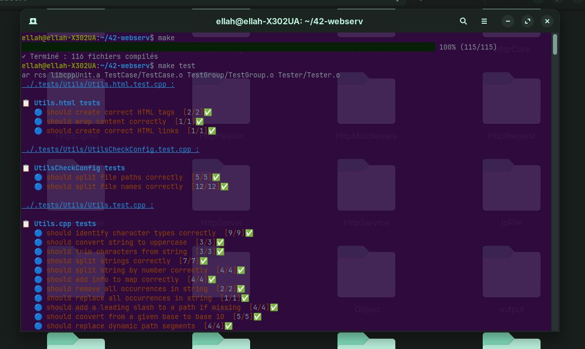This screenshot has height=349, width=585.
Task: Close the 42-webserv terminal window
Action: coord(547,21)
